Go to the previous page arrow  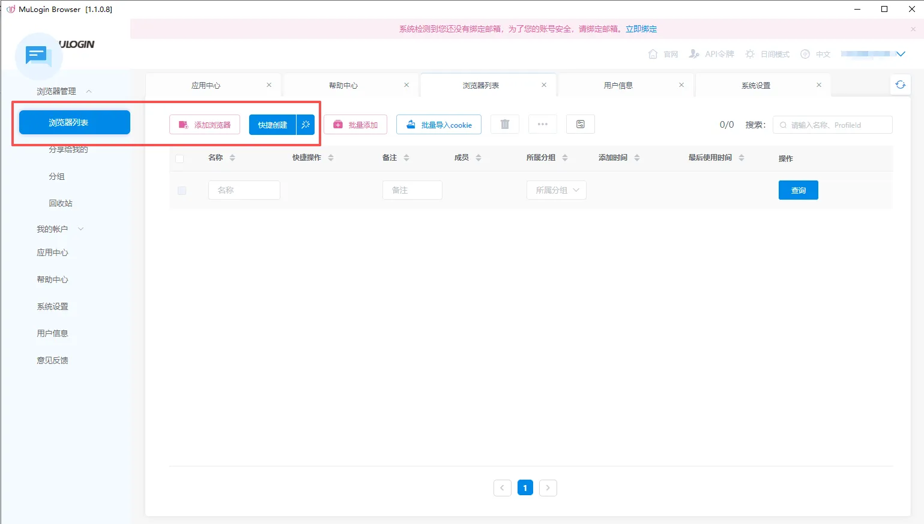coord(503,488)
